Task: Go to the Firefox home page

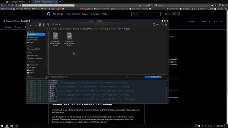Action: (x=12, y=5)
